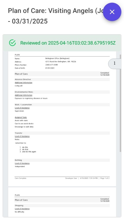Screen dimensions: 124x220
Task: Click Level of Assistance under Bathing
Action: click(x=22, y=163)
